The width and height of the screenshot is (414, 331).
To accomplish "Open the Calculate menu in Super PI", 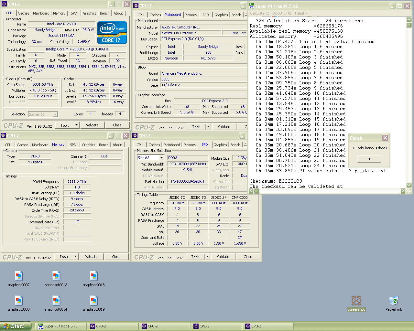I will 259,13.
